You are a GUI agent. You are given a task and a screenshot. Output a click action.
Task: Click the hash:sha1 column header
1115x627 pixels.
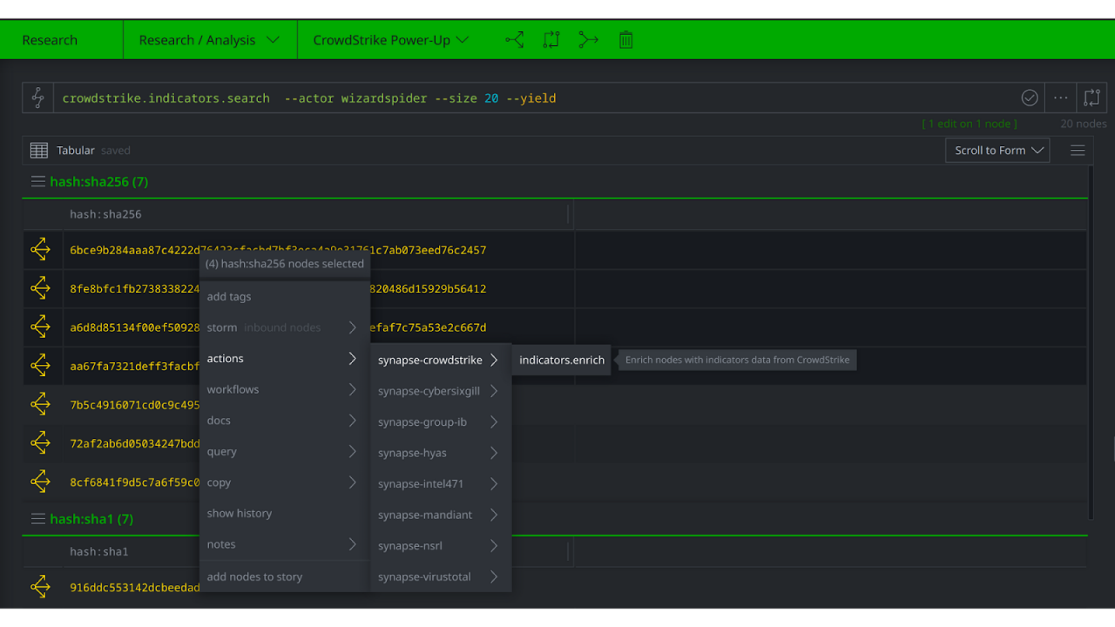pos(99,551)
